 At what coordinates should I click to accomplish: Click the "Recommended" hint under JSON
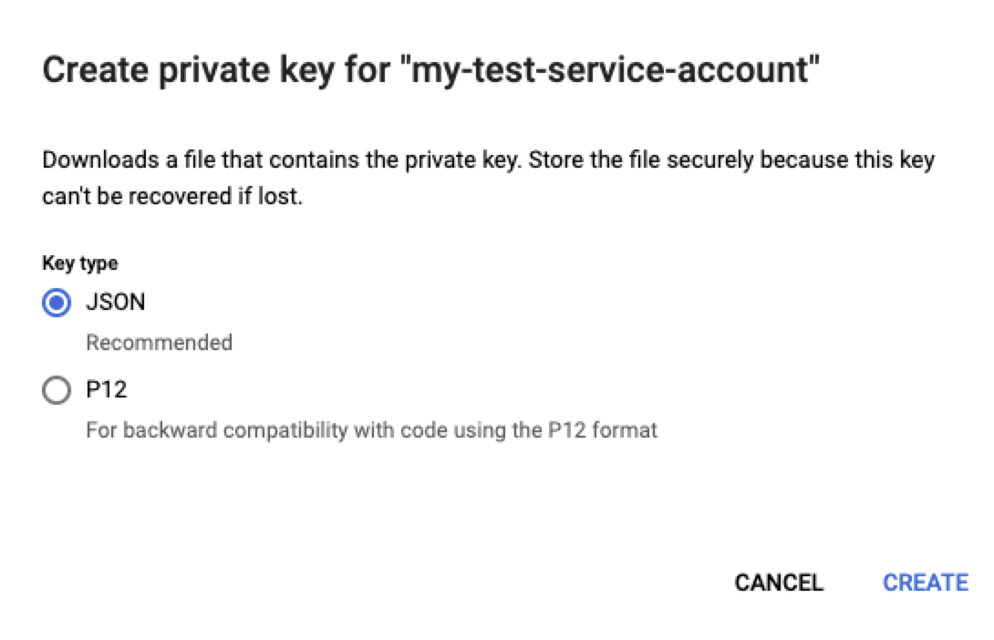click(159, 343)
